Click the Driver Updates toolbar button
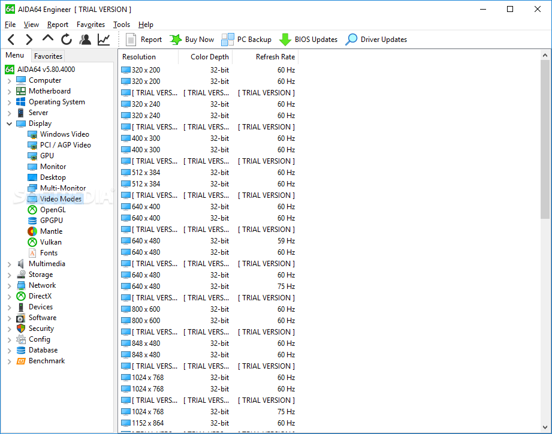 point(376,40)
